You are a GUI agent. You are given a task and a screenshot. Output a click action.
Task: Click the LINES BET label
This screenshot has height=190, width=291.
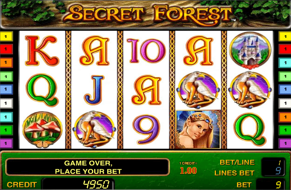click(x=234, y=173)
